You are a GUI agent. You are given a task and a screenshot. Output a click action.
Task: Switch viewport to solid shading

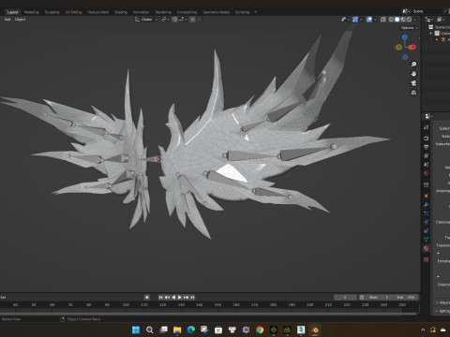(397, 20)
